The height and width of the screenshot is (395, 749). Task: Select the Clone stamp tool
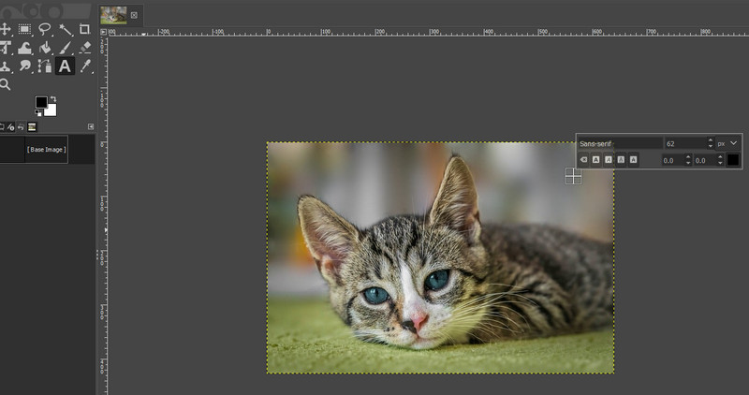(5, 66)
